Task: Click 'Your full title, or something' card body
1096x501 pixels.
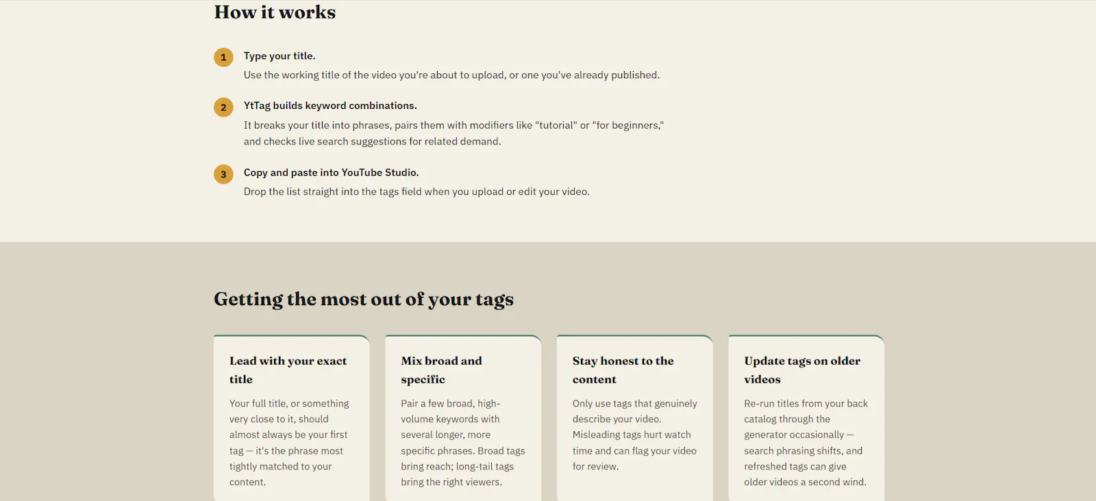Action: tap(289, 443)
